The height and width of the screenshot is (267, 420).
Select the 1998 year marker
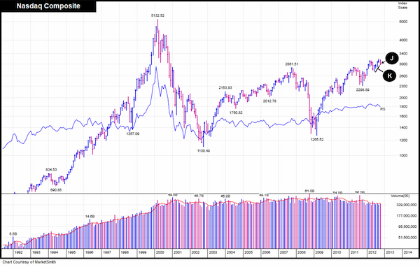[125, 252]
